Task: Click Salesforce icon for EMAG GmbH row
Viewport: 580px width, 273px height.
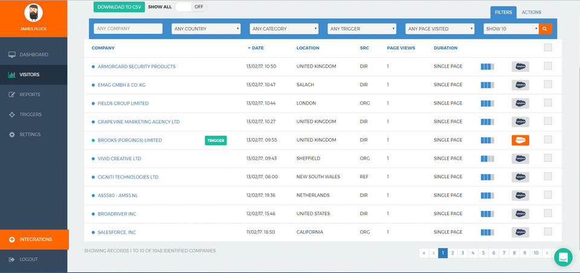Action: (520, 85)
